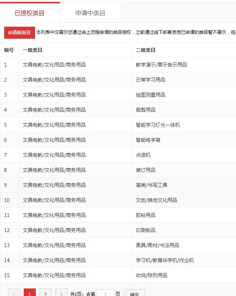Select the 日常学习用品 cell

(x=184, y=80)
